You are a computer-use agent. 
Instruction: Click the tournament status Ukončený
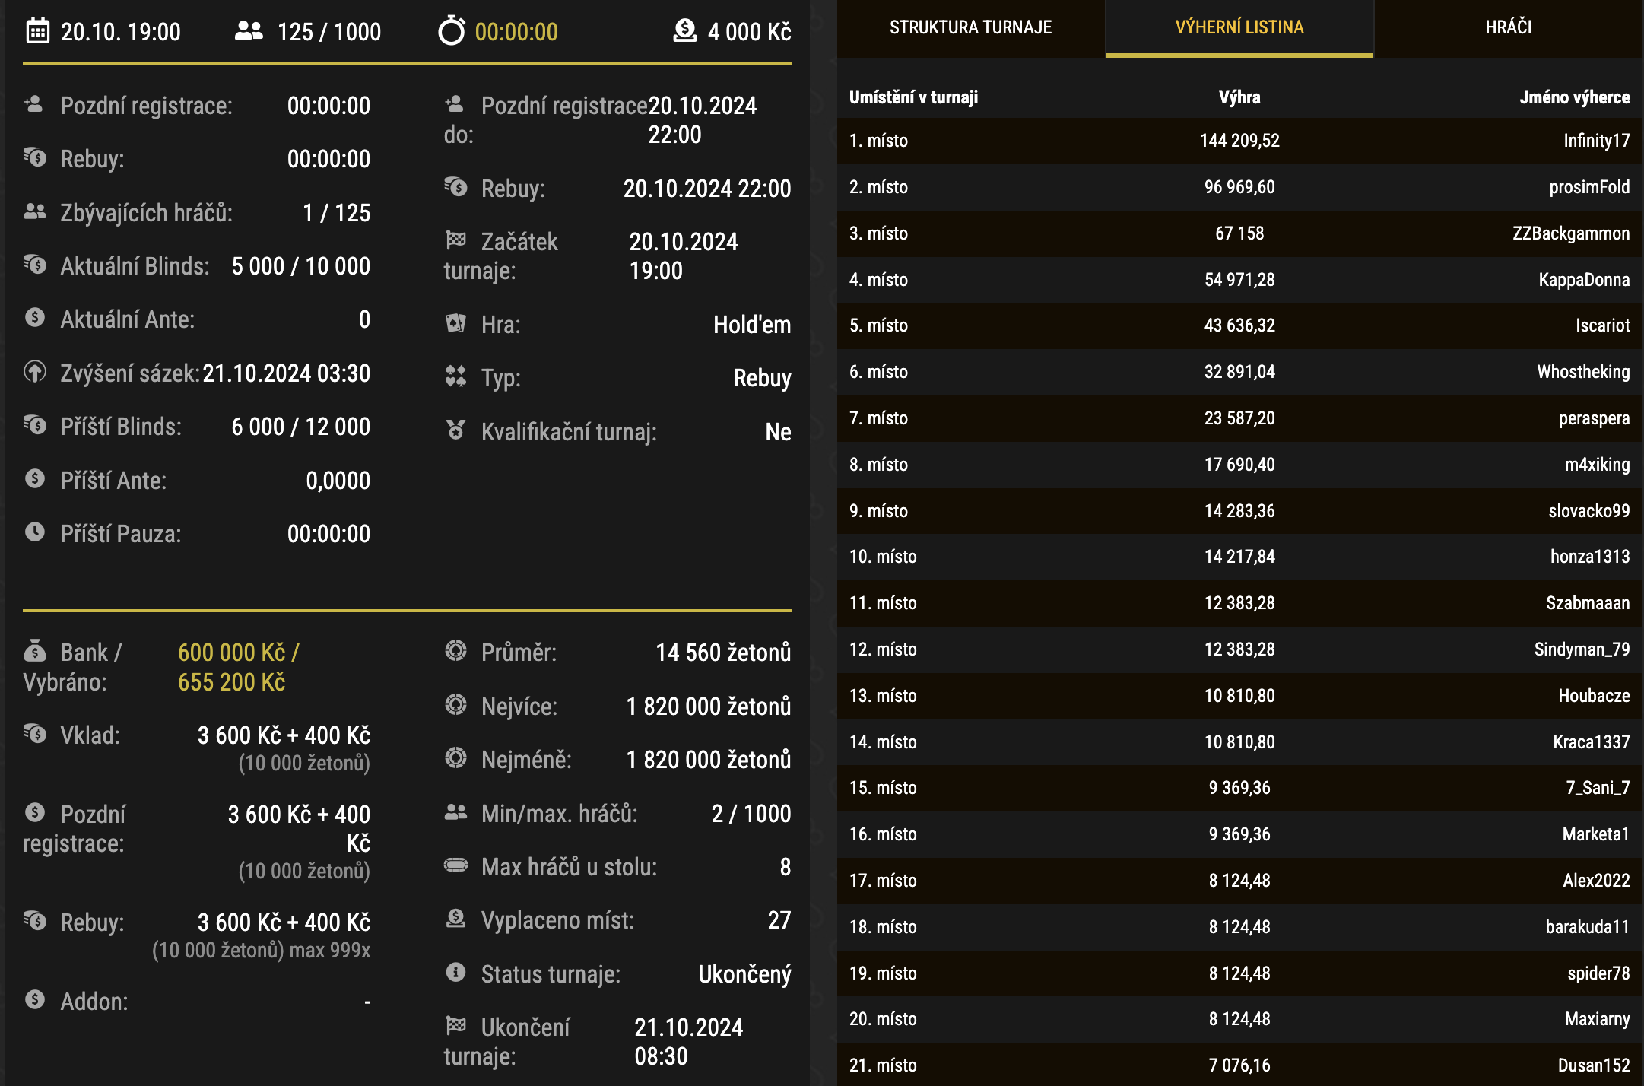pos(744,974)
